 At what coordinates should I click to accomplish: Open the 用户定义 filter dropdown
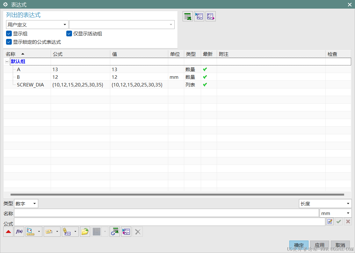tap(37, 25)
